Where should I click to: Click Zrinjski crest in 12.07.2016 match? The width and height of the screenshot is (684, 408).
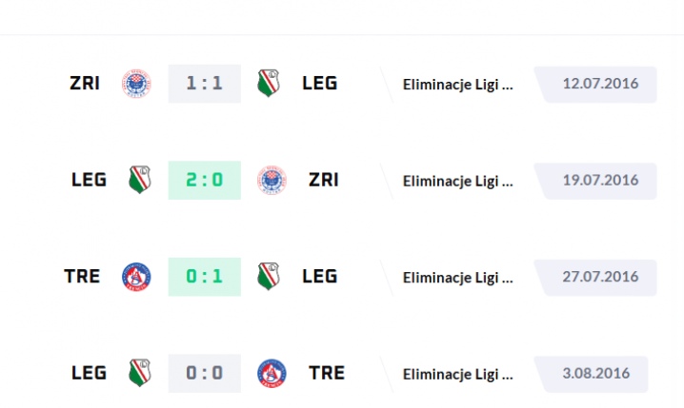[x=136, y=84]
